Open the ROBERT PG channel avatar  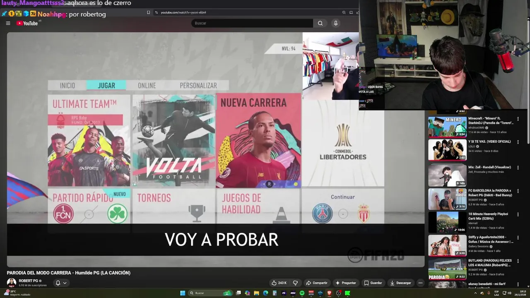pos(12,283)
